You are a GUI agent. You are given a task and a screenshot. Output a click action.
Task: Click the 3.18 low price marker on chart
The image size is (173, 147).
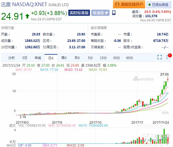[x=23, y=117]
